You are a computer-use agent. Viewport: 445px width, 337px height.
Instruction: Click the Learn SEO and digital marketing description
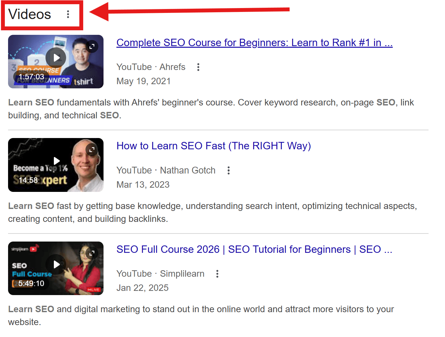click(201, 316)
